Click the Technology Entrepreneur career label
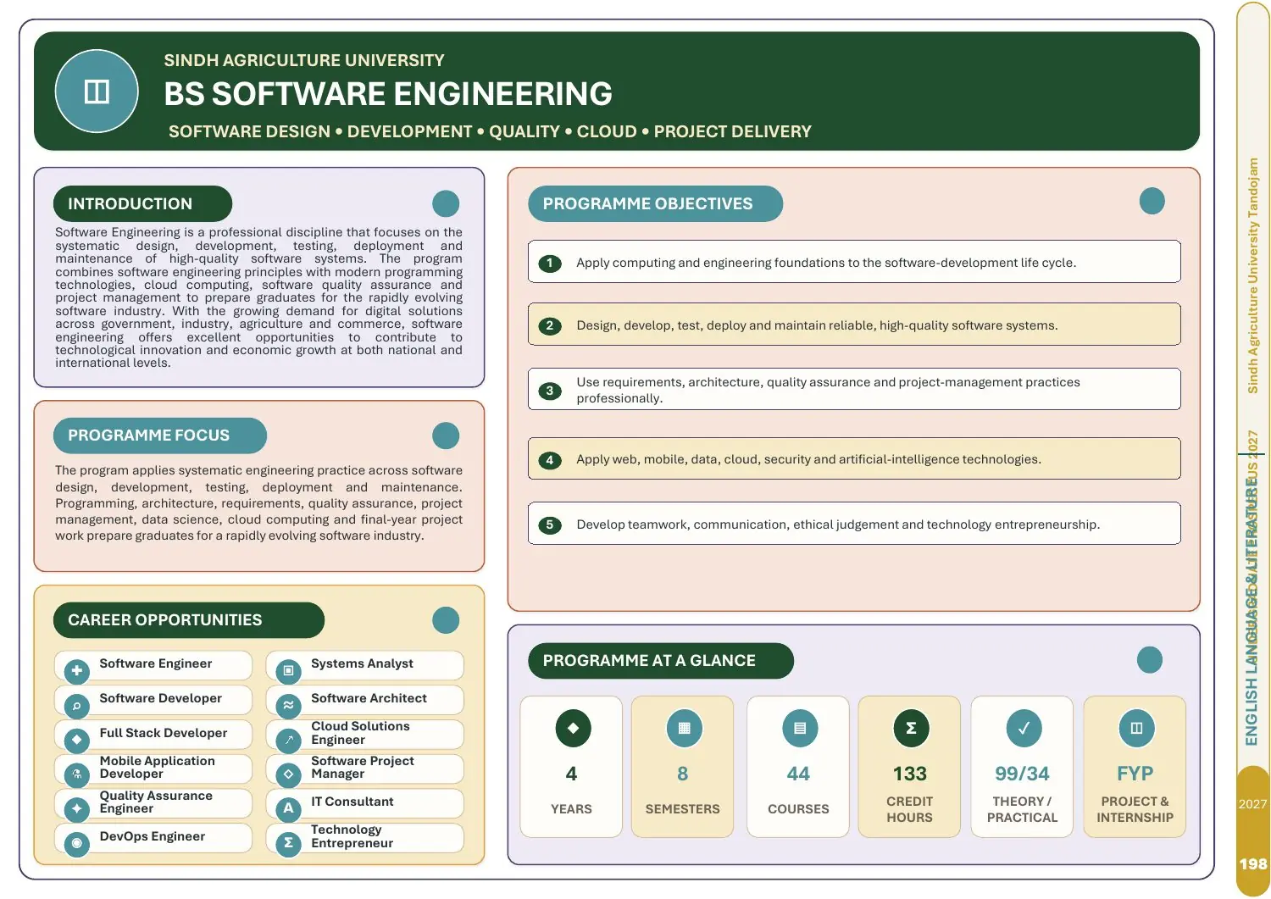Viewport: 1271px width, 899px height. 352,836
